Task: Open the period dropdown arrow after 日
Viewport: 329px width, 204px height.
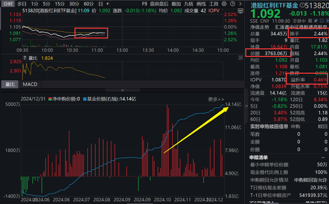Action: 107,4
